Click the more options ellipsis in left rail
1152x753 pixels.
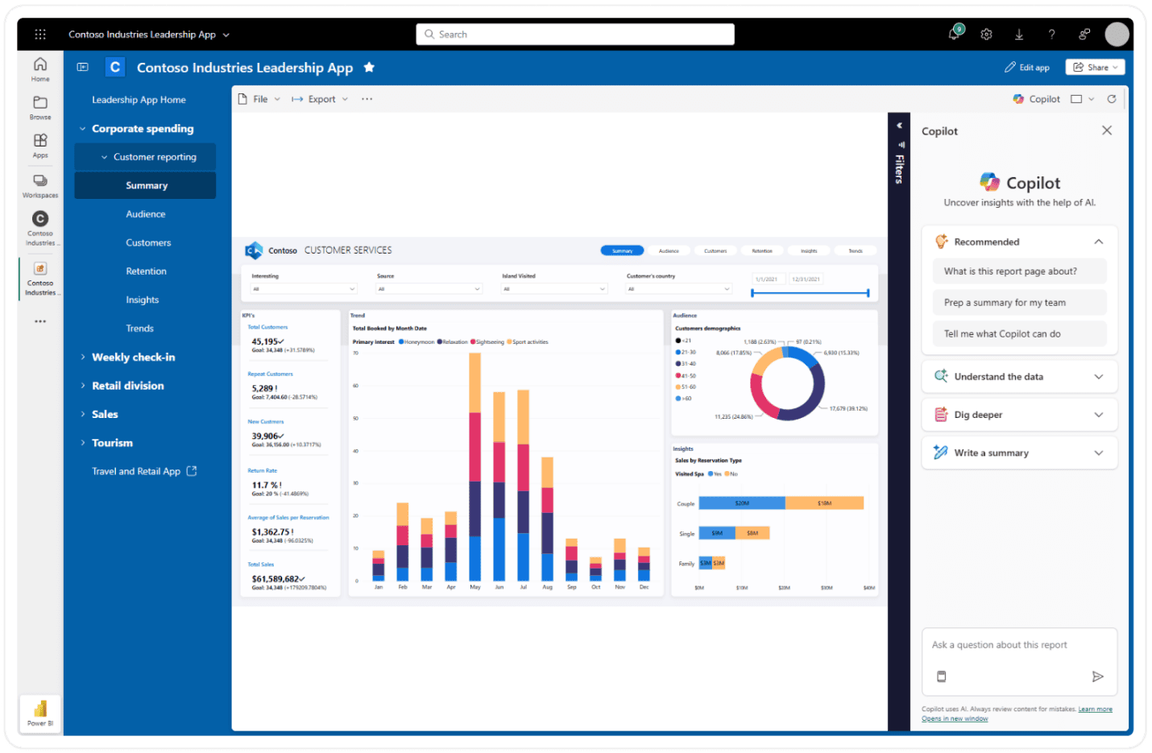pos(40,321)
